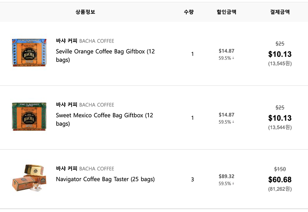Click the 상품정보 column header
Viewport: 308px width, 212px height.
click(85, 12)
